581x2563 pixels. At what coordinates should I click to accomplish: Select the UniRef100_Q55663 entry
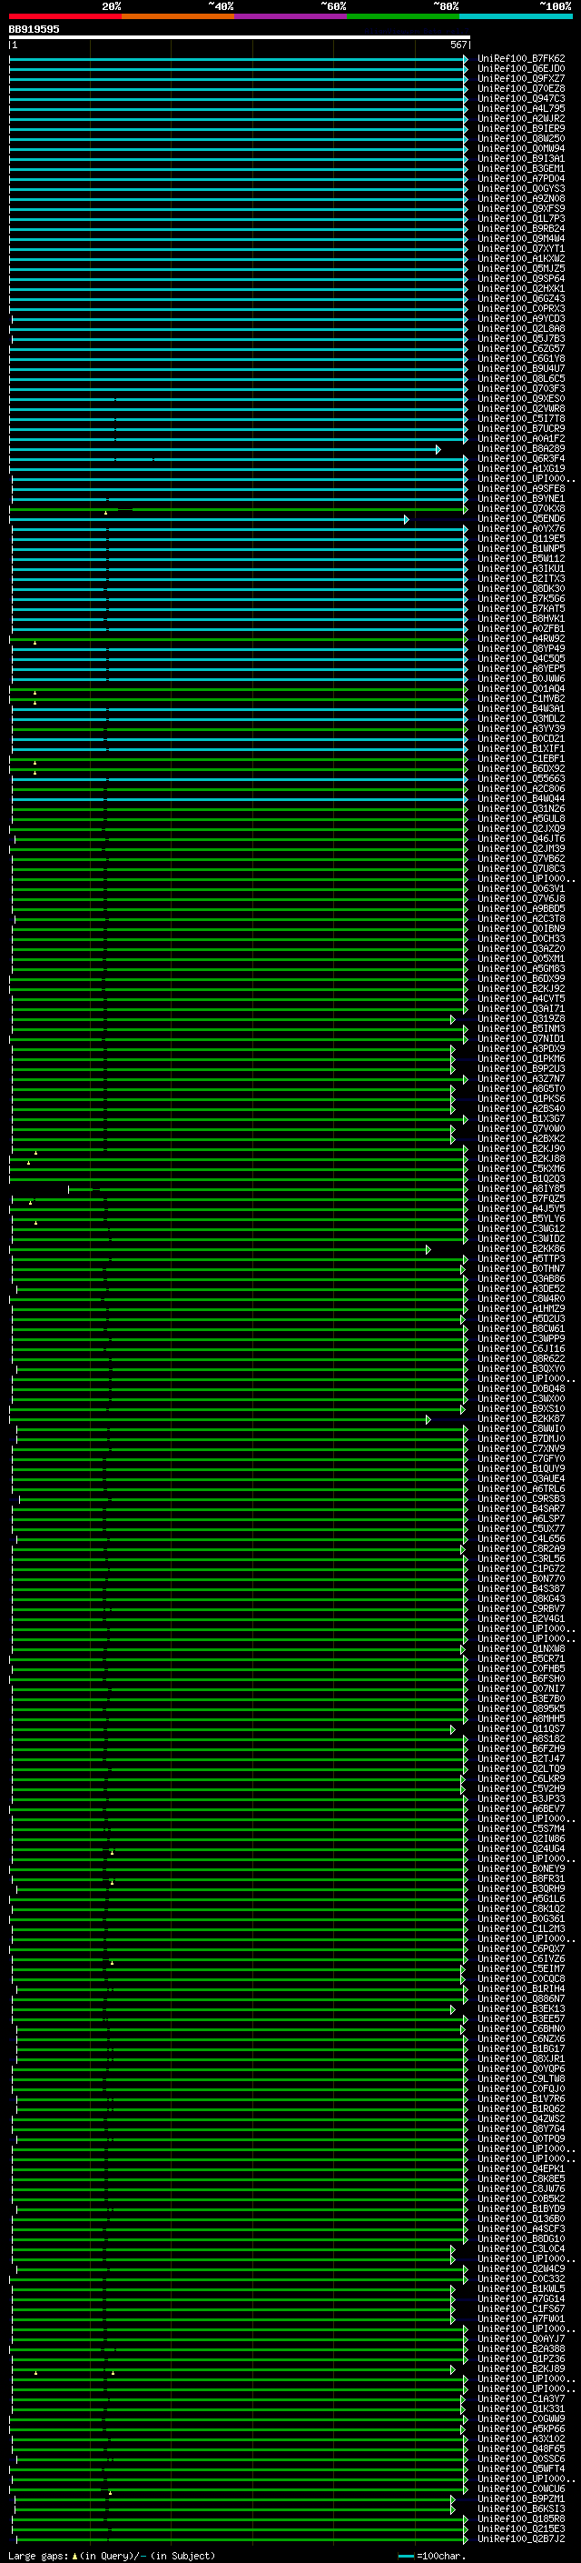520,779
